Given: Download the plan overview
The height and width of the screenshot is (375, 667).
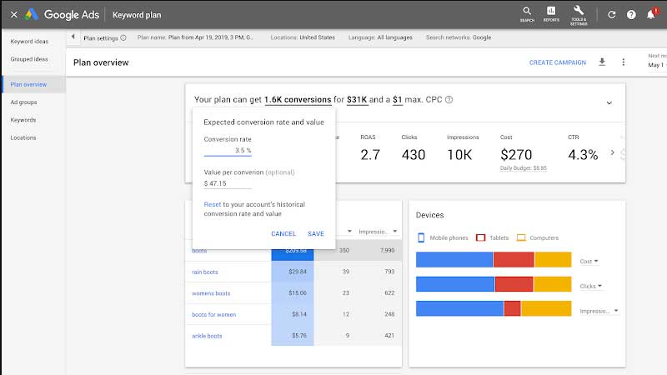Looking at the screenshot, I should [602, 62].
